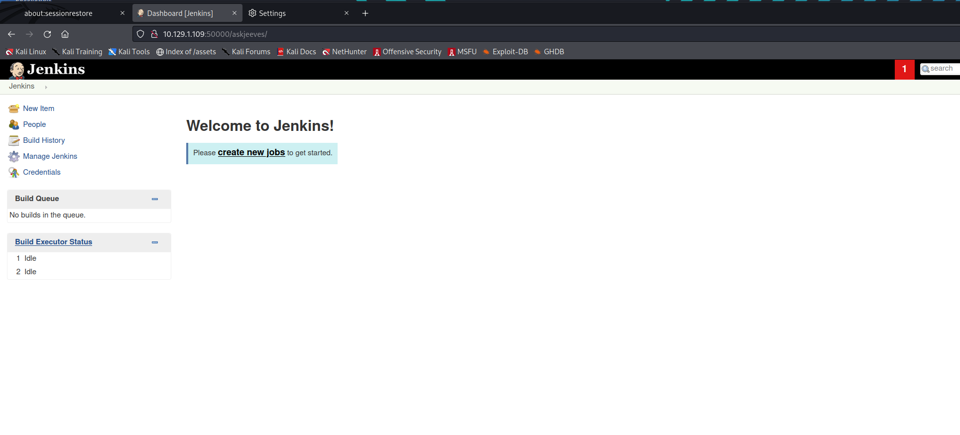Click the browser forward arrow
Viewport: 960px width, 435px height.
29,34
